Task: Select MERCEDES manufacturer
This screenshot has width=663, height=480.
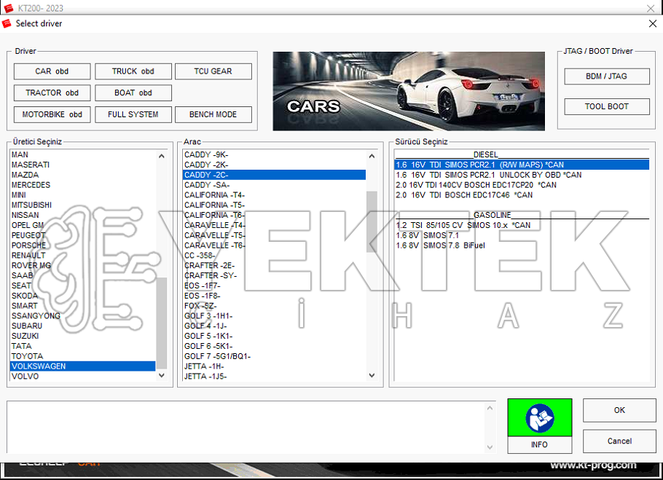Action: click(x=82, y=185)
